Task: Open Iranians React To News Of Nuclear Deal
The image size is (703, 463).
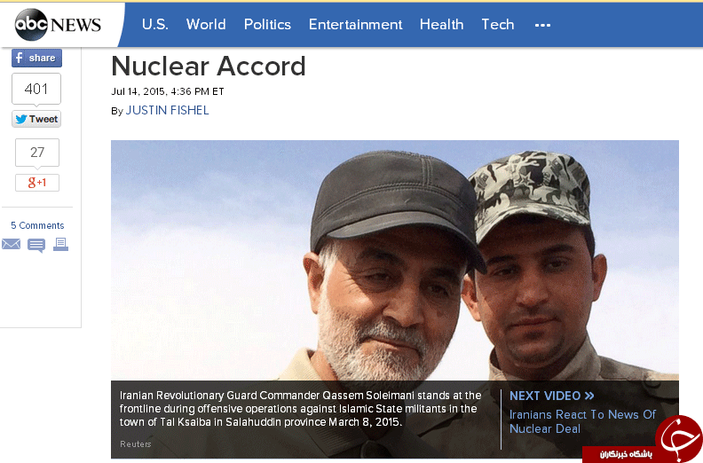Action: pos(582,421)
